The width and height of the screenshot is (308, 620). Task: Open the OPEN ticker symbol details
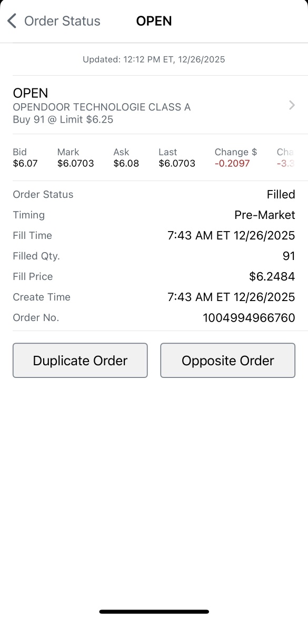(31, 93)
